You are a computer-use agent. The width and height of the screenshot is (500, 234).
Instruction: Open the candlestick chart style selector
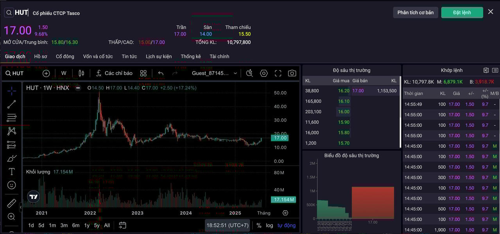coord(81,73)
